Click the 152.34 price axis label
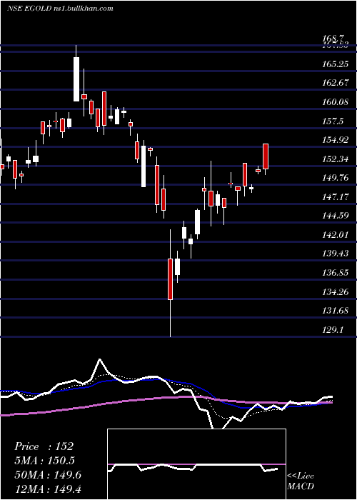Image resolution: width=357 pixels, height=500 pixels. click(336, 159)
